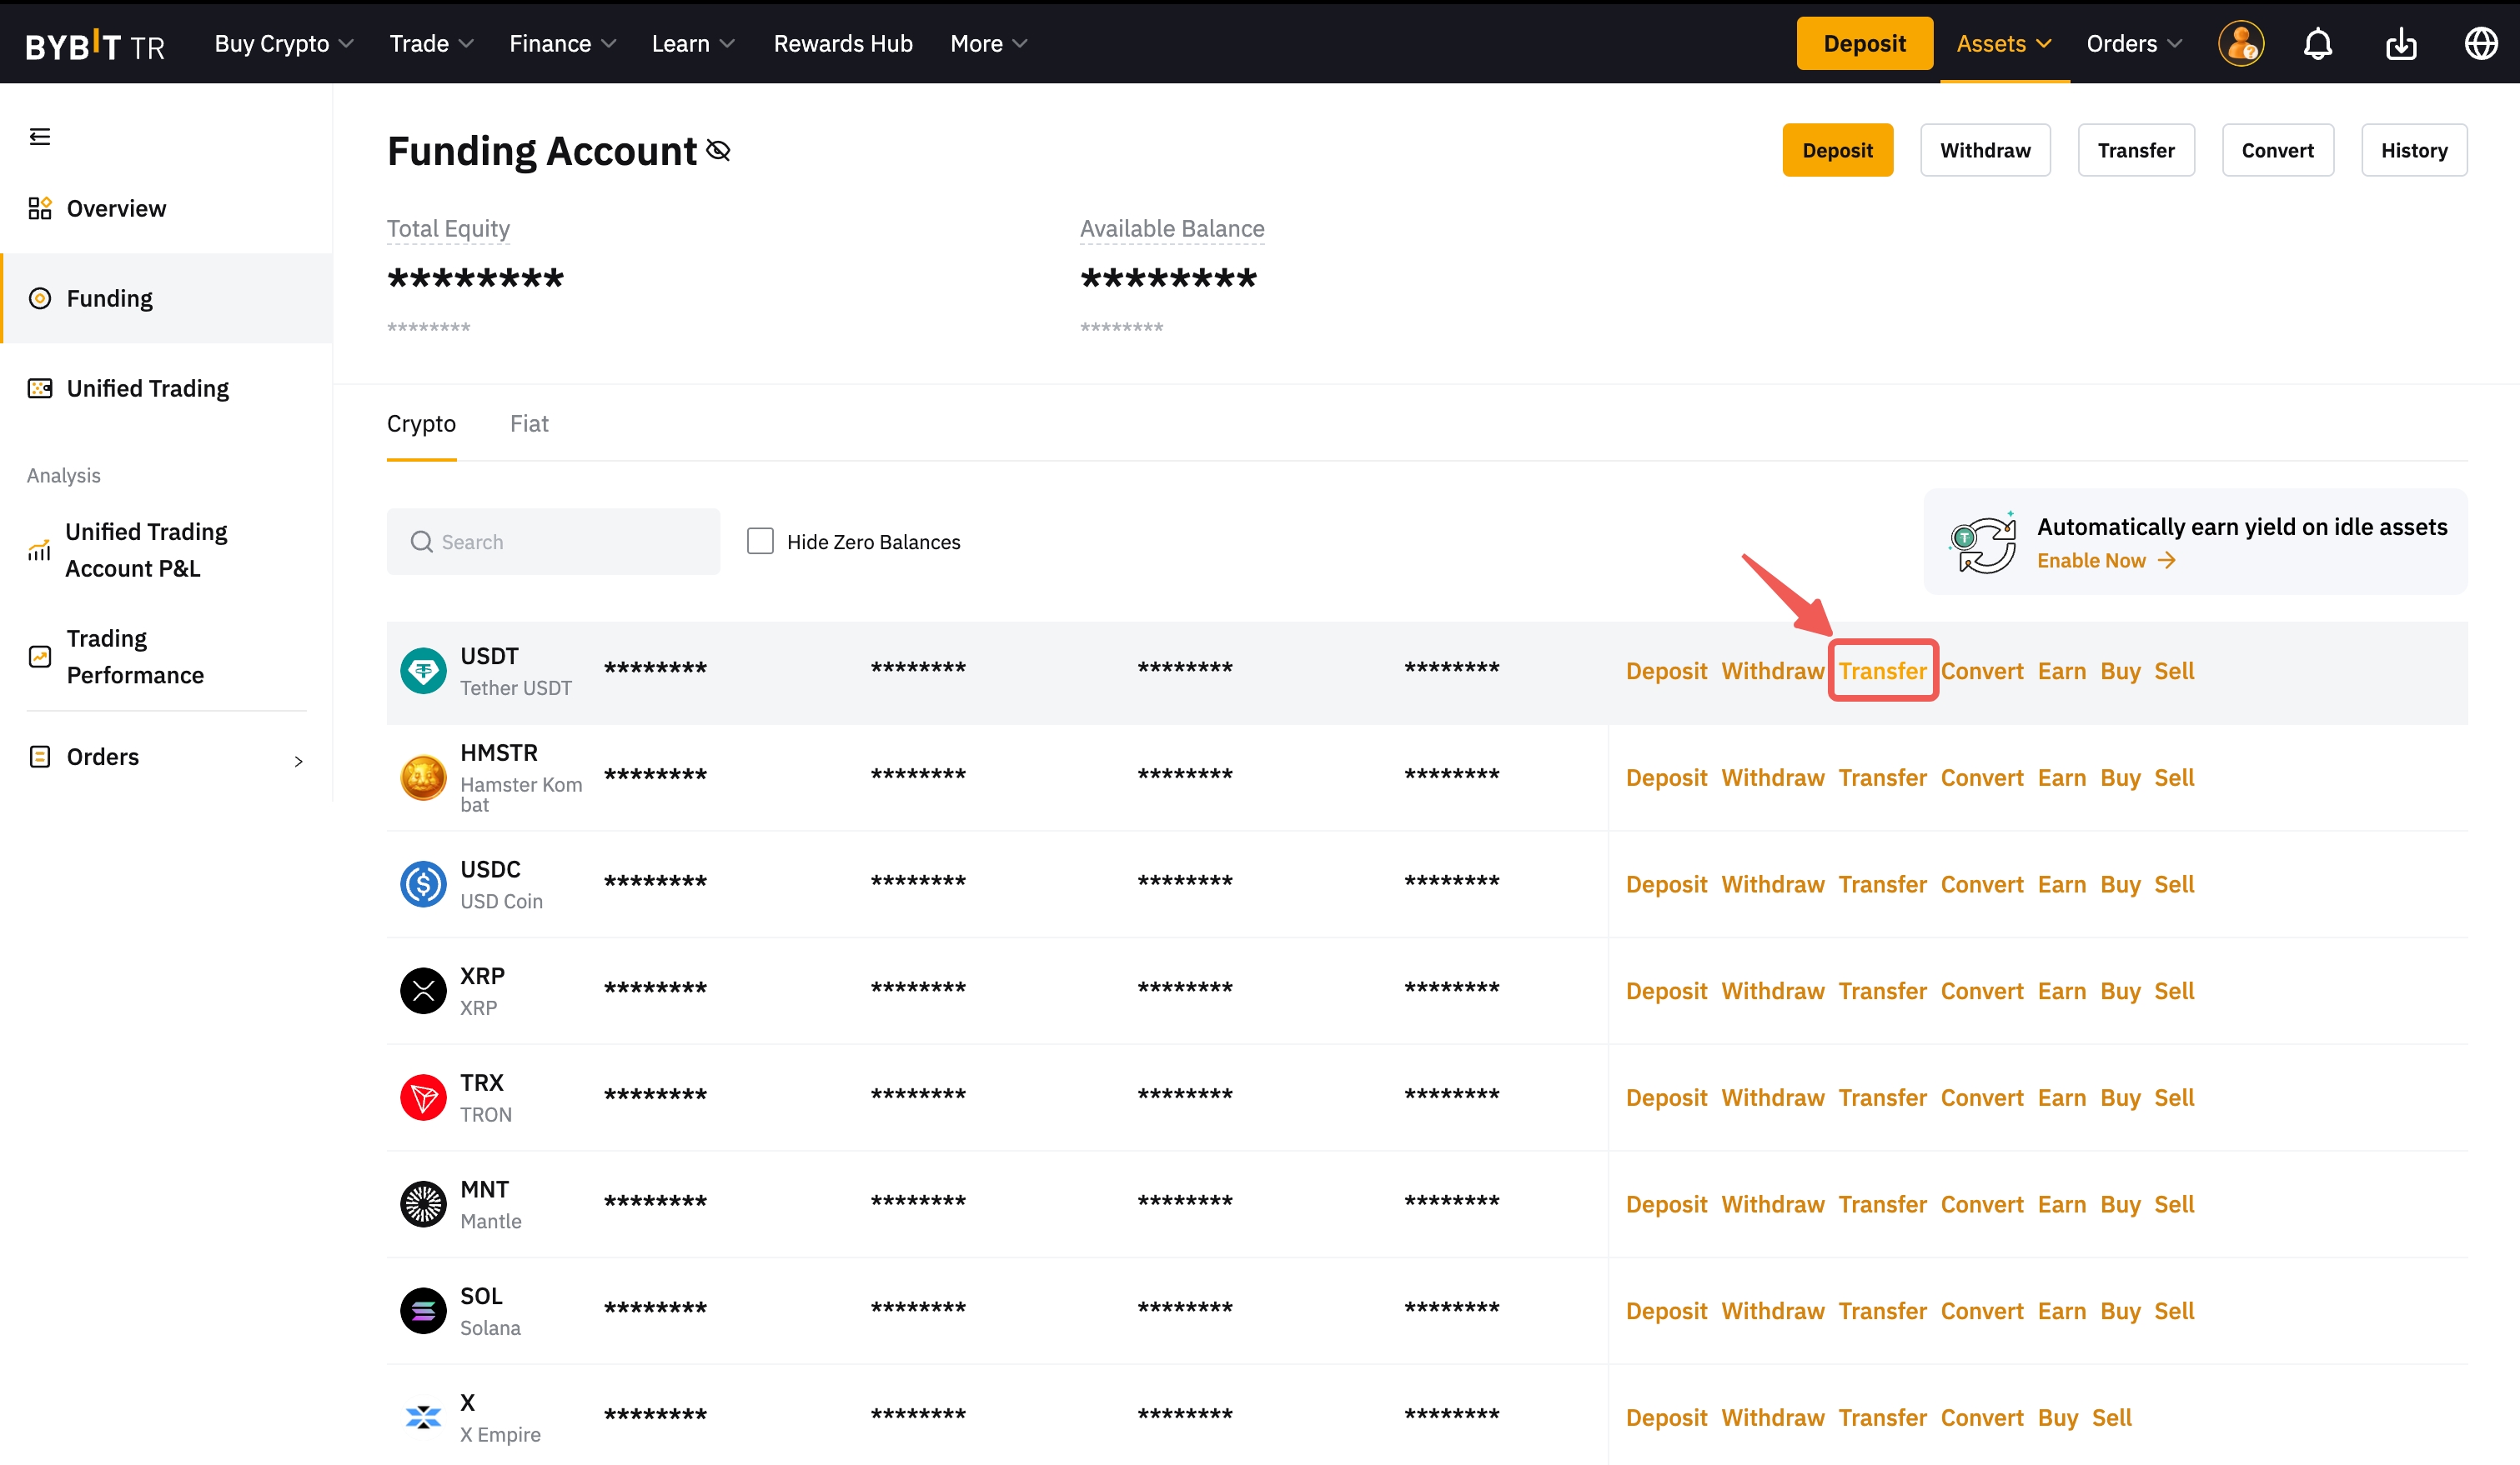The image size is (2520, 1465).
Task: Open Unified Trading in the sidebar
Action: (x=148, y=387)
